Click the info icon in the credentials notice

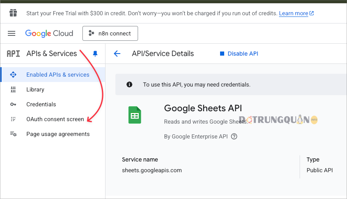pos(129,84)
